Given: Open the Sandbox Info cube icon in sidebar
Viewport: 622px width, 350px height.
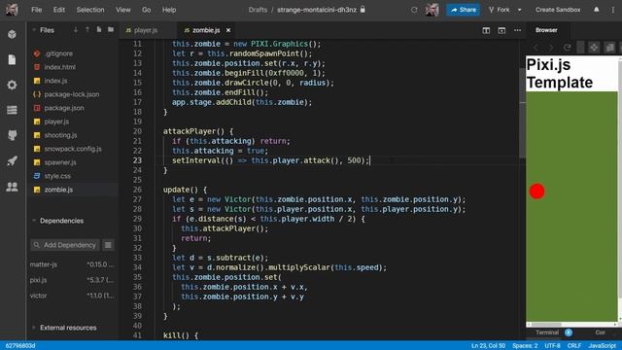Looking at the screenshot, I should tap(12, 35).
